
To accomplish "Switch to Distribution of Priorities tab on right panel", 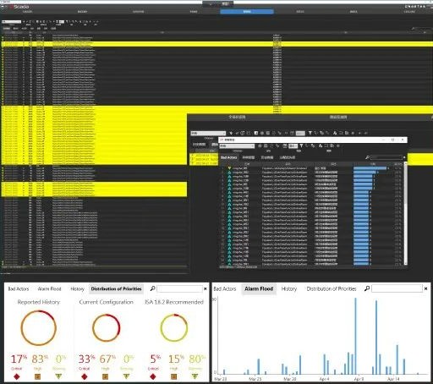I will click(332, 288).
